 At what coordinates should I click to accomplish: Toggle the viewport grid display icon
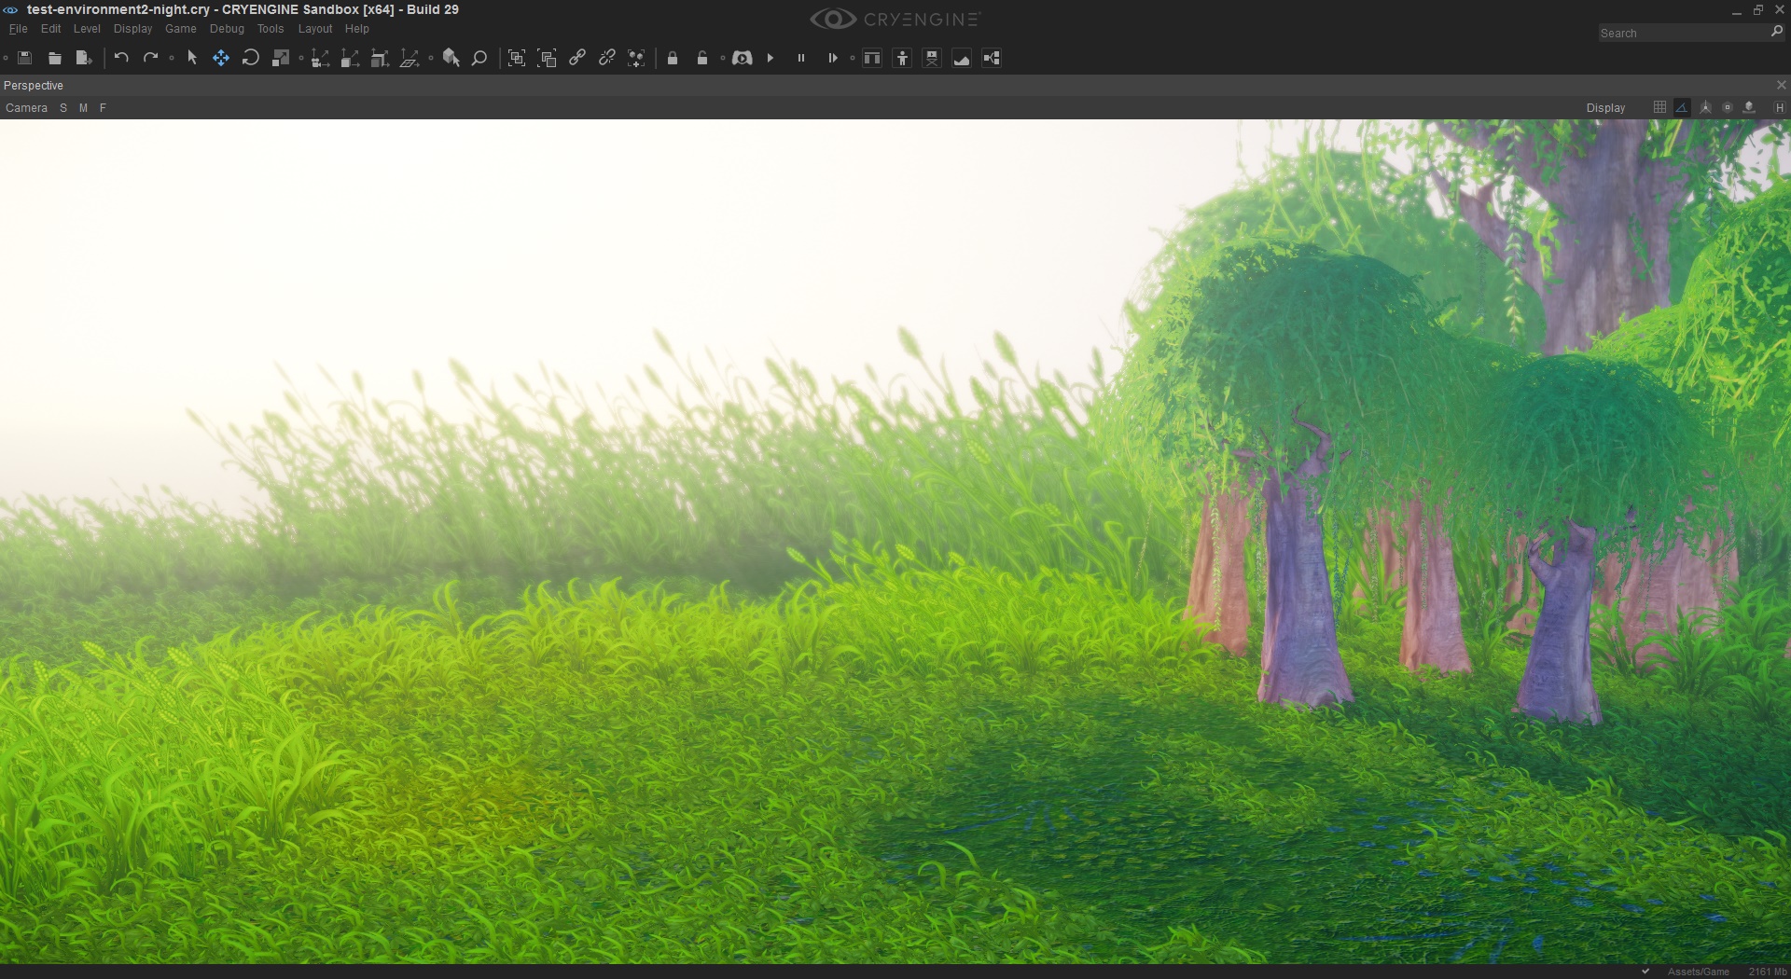point(1659,107)
